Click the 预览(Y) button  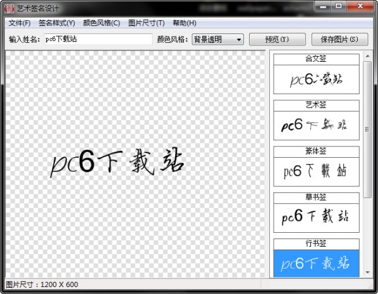[277, 39]
